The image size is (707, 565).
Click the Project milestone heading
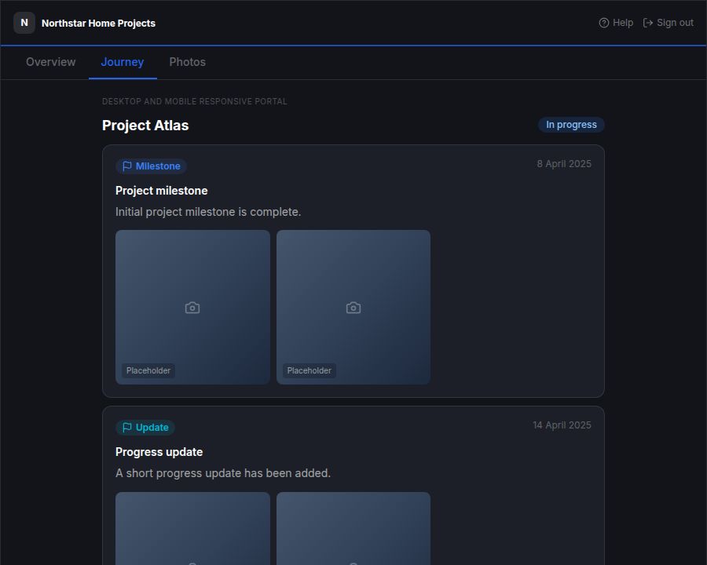tap(161, 191)
